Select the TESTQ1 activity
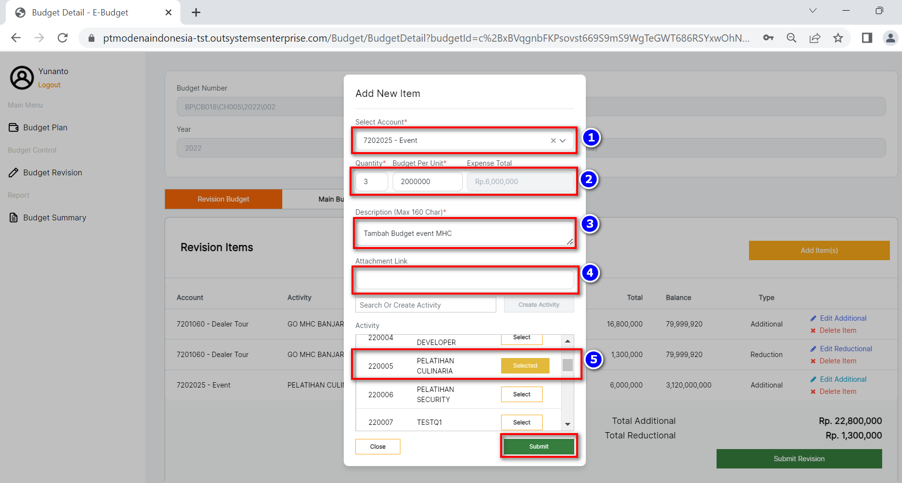The image size is (902, 483). (521, 422)
